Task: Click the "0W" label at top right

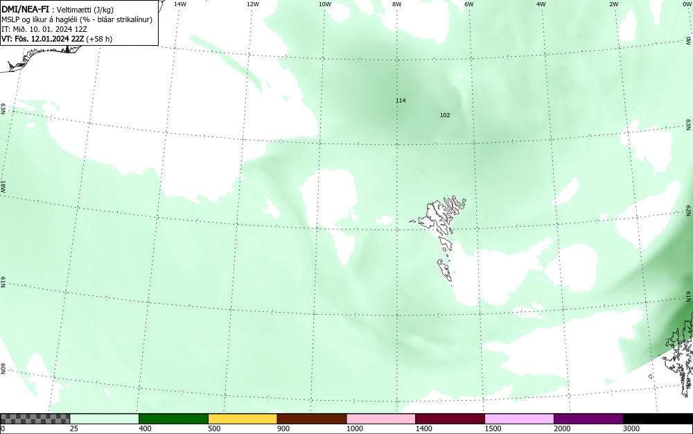Action: [x=686, y=4]
